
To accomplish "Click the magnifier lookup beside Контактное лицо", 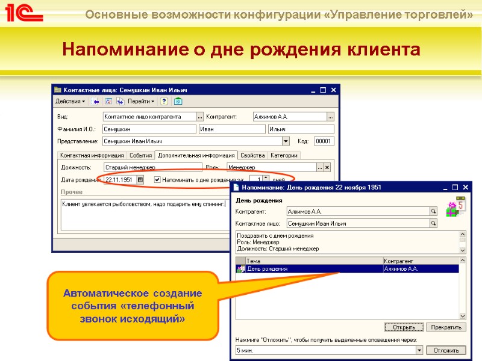I will pyautogui.click(x=433, y=224).
